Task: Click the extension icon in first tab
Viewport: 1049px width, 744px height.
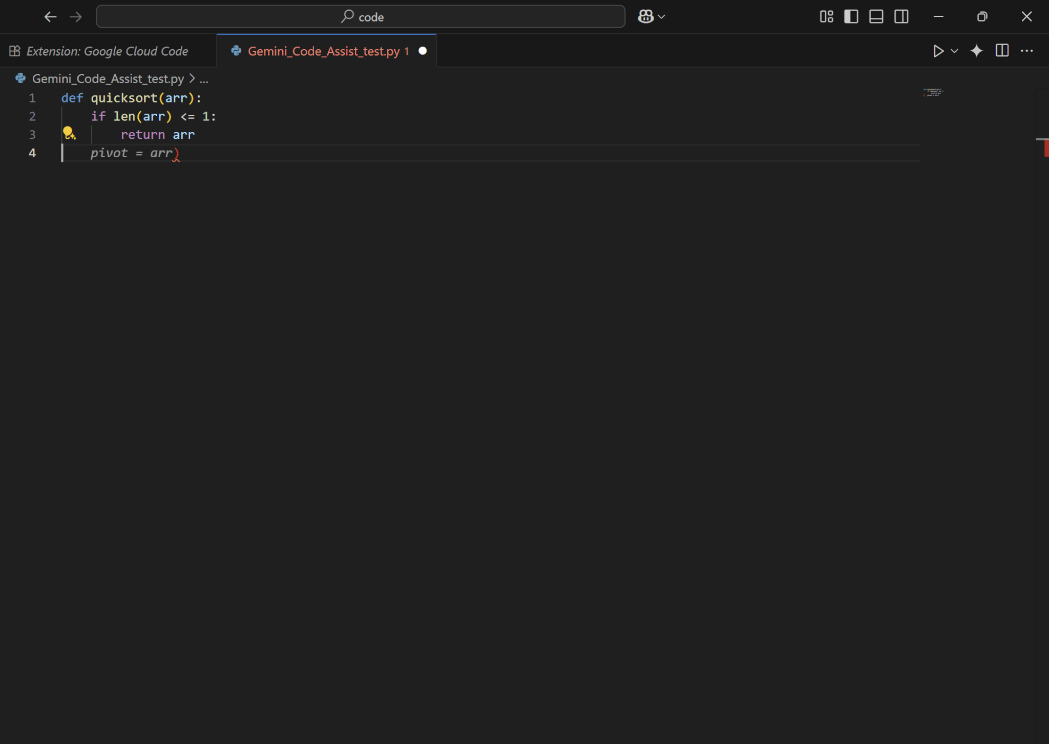Action: [14, 51]
